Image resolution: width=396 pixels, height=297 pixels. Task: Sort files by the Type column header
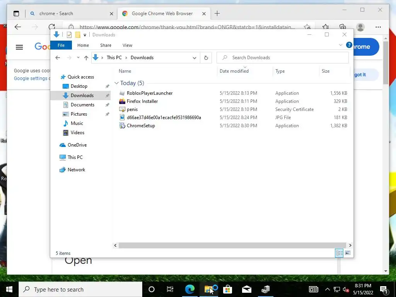pyautogui.click(x=280, y=71)
